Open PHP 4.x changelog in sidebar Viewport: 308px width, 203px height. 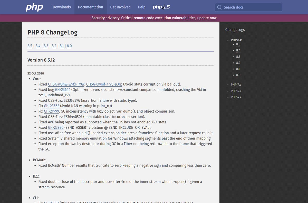click(x=236, y=97)
